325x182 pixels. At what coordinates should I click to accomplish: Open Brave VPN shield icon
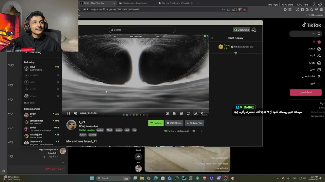tap(316, 10)
